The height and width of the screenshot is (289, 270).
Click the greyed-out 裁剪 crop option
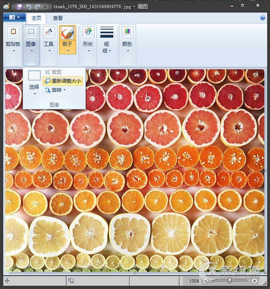coord(53,72)
